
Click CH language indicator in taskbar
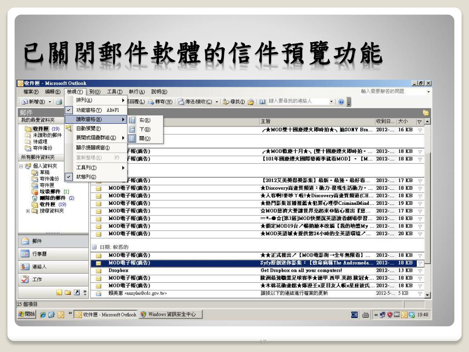tap(354, 314)
